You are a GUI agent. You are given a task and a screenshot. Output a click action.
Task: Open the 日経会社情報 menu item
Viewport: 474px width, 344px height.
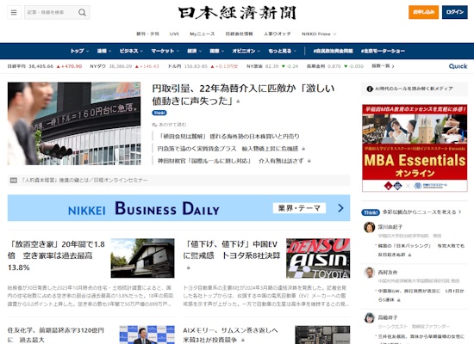tap(239, 34)
